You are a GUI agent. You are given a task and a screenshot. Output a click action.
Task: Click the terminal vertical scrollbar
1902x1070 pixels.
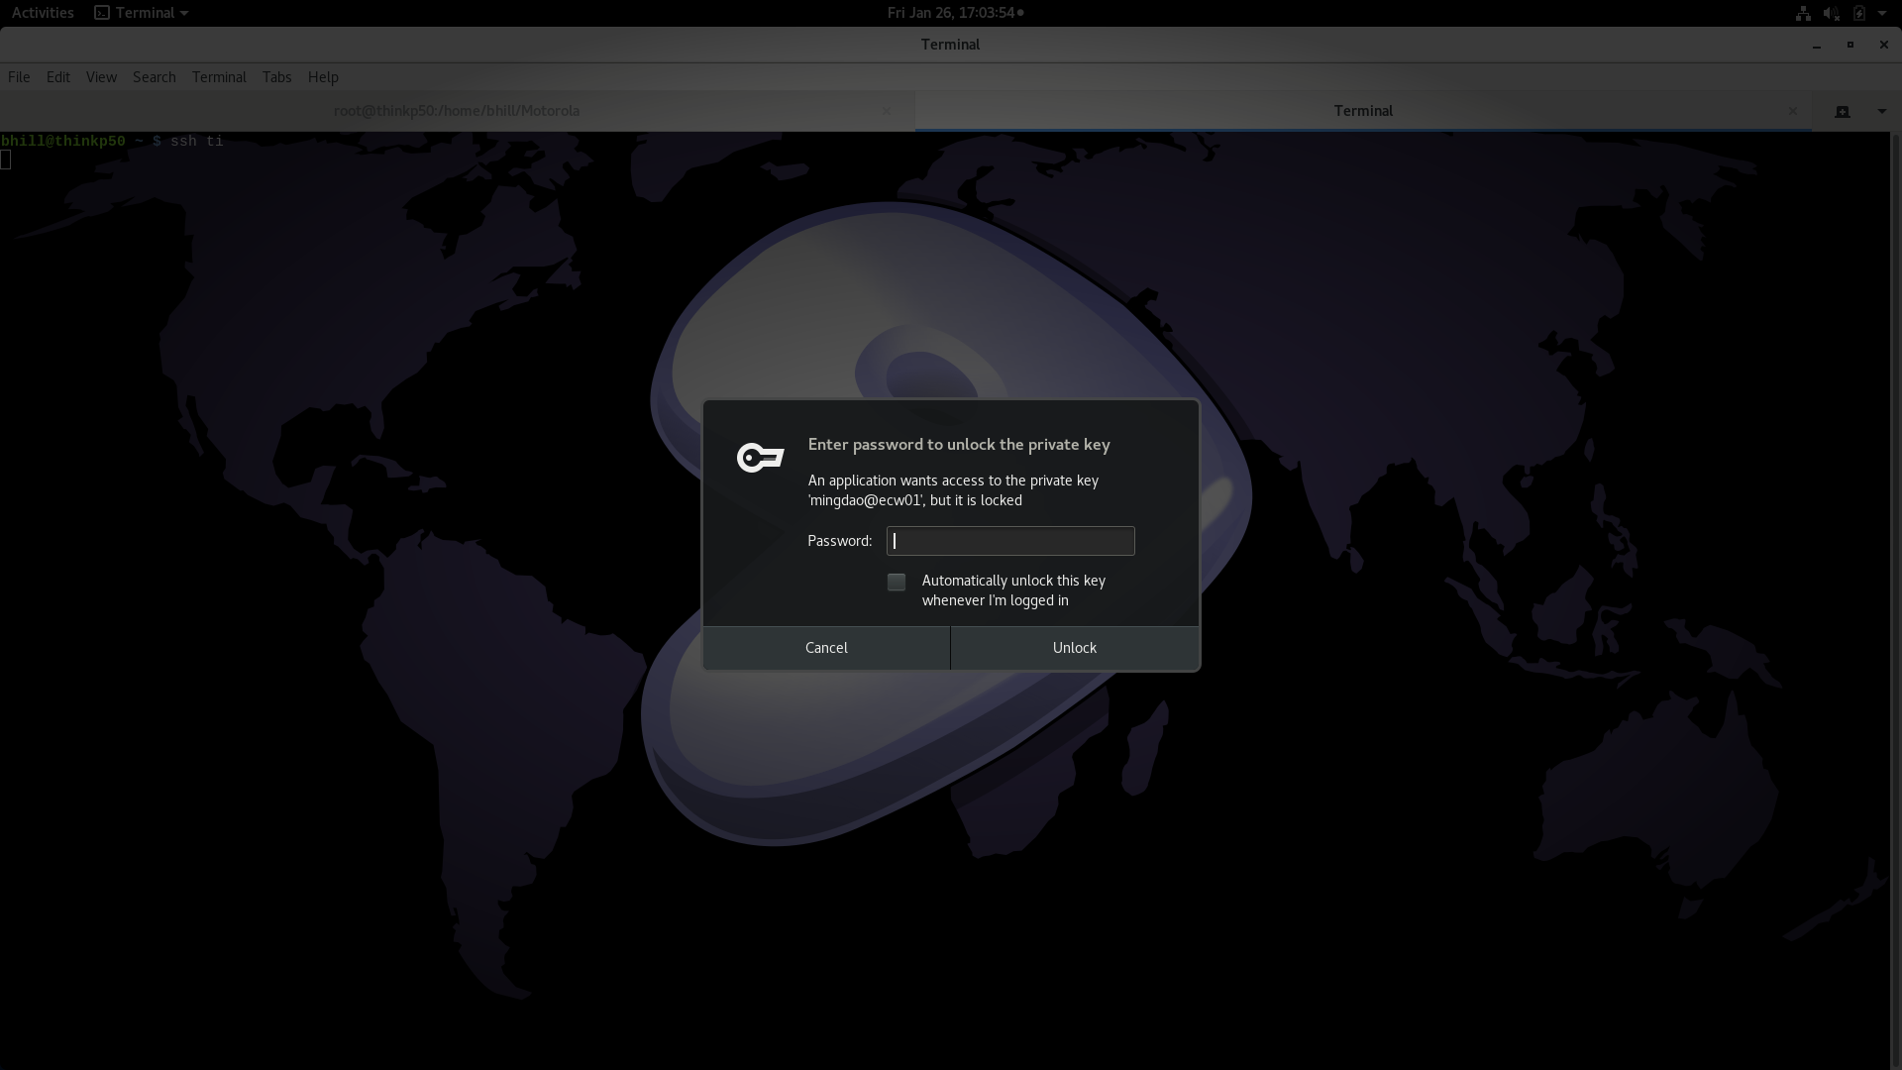coord(1896,600)
